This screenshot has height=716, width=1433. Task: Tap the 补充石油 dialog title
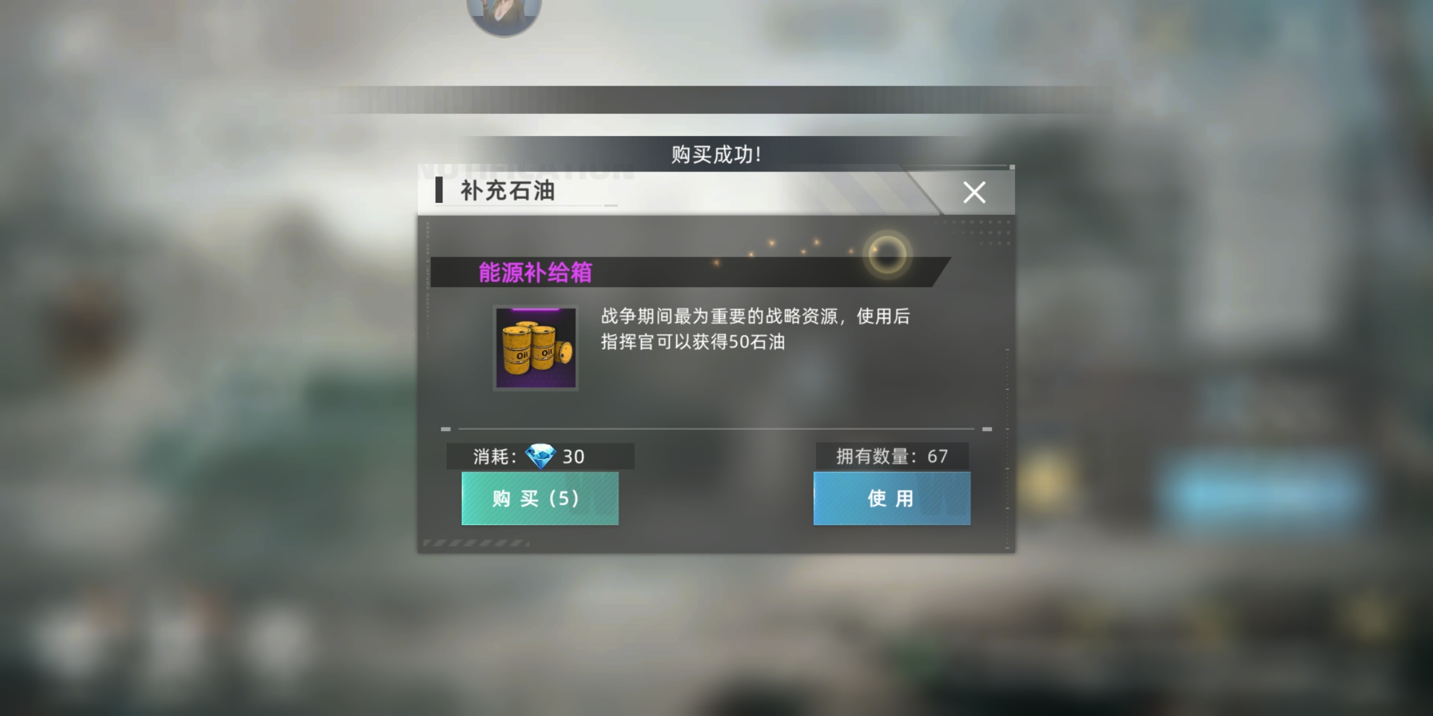[508, 191]
